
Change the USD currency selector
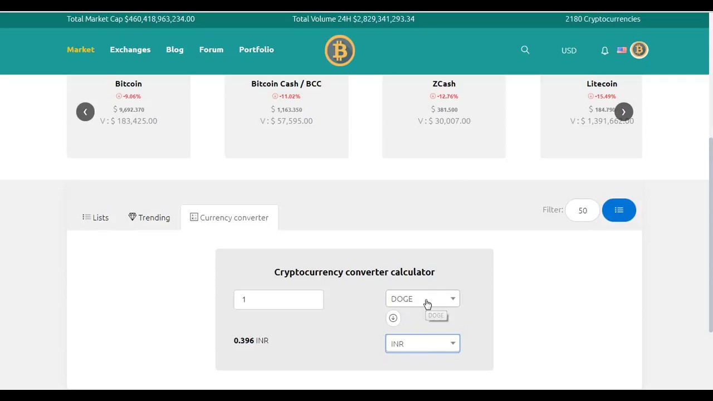tap(569, 51)
